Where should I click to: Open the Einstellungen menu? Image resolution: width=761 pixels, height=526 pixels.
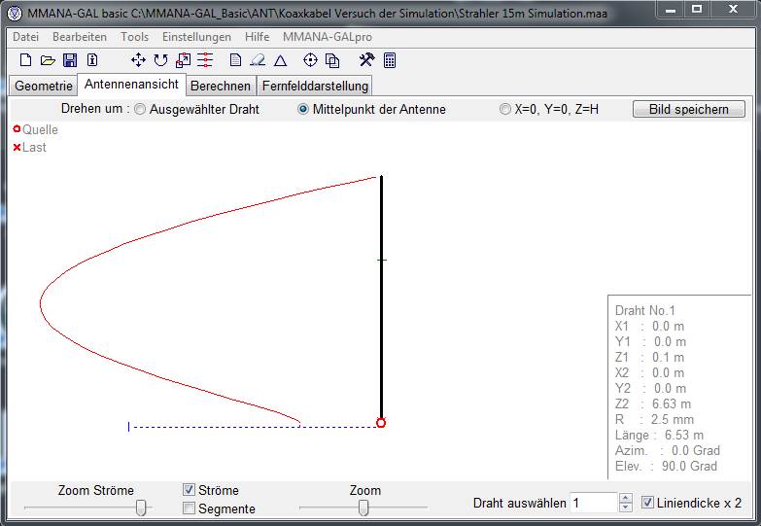(x=196, y=36)
